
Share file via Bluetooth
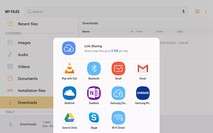pyautogui.click(x=94, y=69)
